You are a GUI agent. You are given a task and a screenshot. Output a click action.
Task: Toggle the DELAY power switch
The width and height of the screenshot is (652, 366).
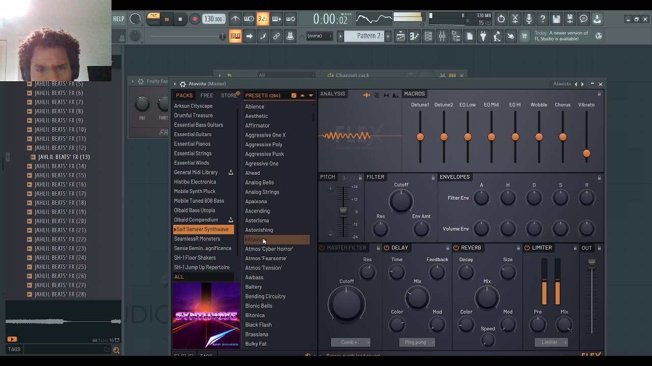click(x=387, y=248)
